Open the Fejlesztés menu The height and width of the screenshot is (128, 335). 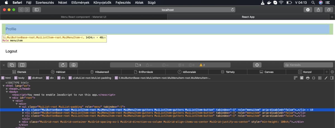point(123,2)
